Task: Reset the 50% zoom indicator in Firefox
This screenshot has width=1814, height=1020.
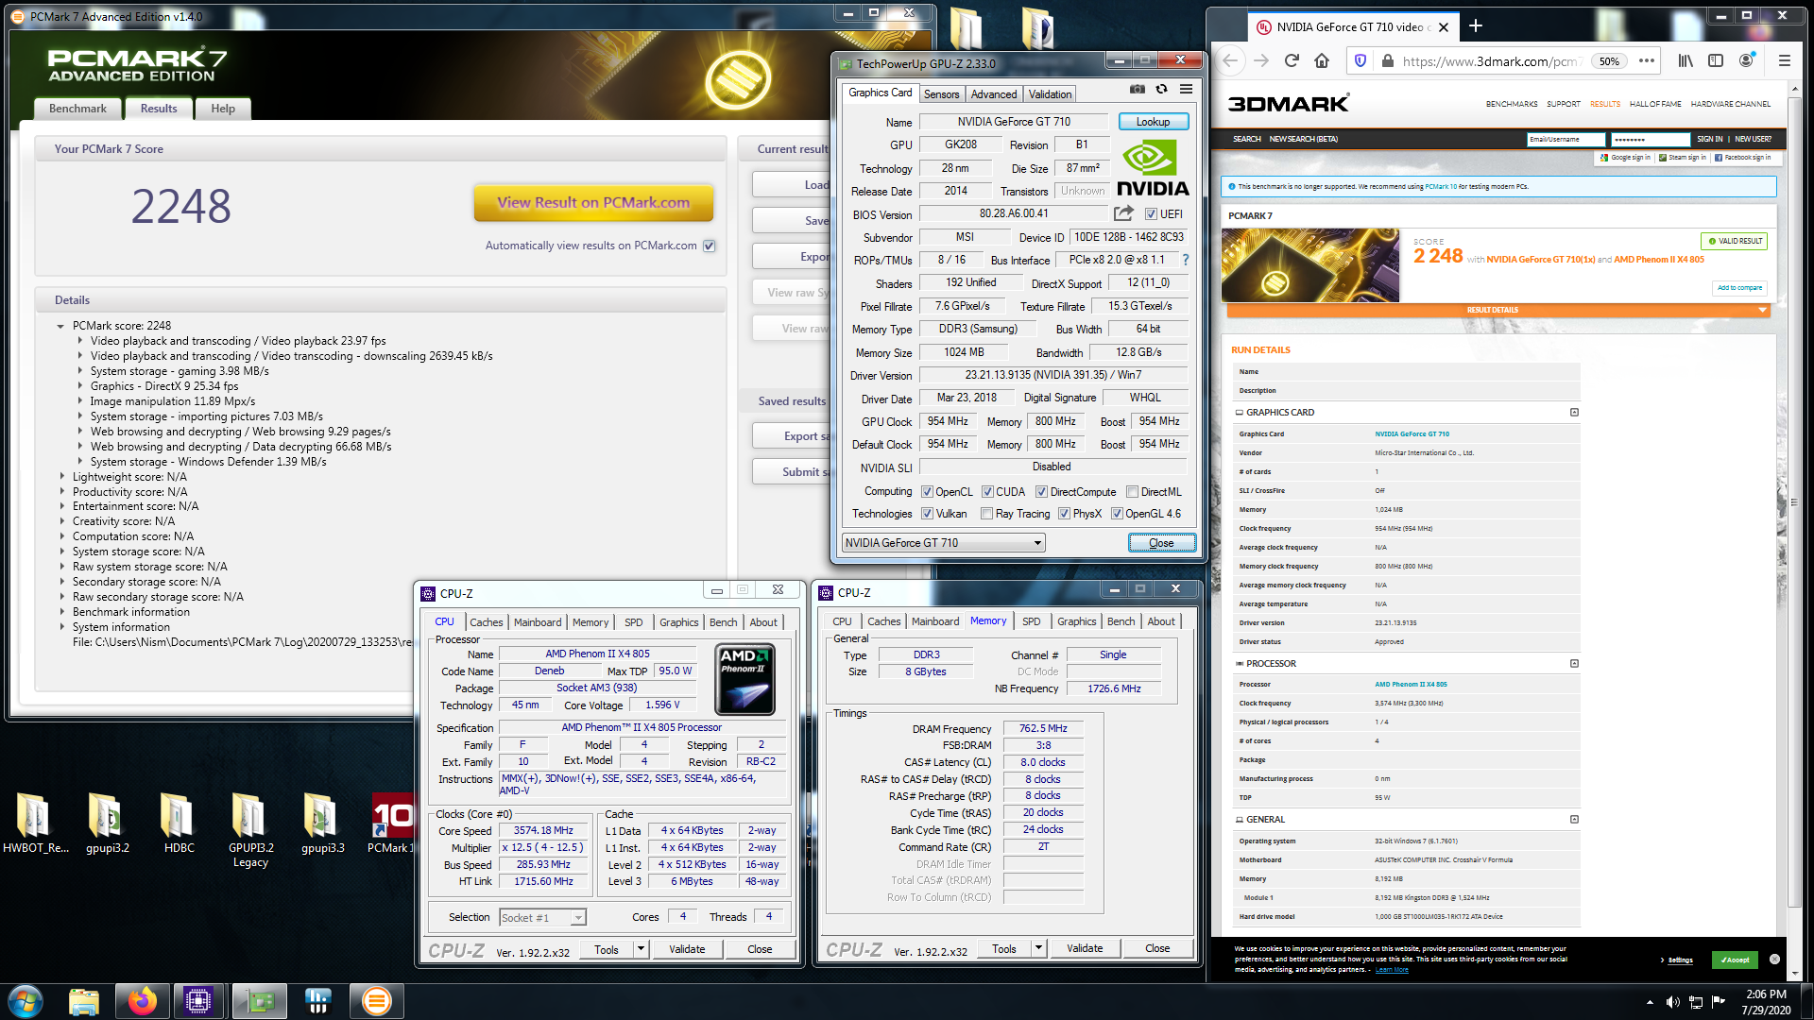Action: tap(1609, 61)
